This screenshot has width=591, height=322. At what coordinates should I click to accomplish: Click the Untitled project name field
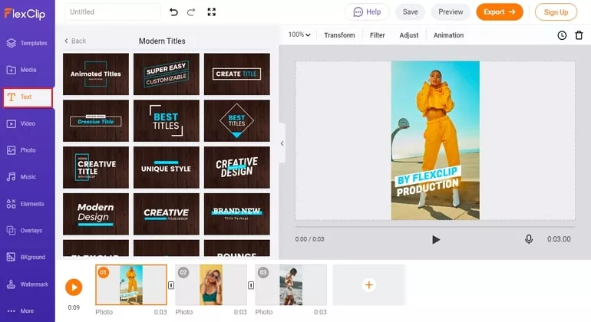[113, 12]
